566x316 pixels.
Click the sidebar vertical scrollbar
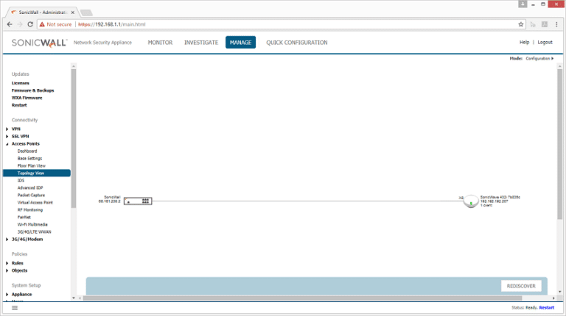click(x=74, y=139)
